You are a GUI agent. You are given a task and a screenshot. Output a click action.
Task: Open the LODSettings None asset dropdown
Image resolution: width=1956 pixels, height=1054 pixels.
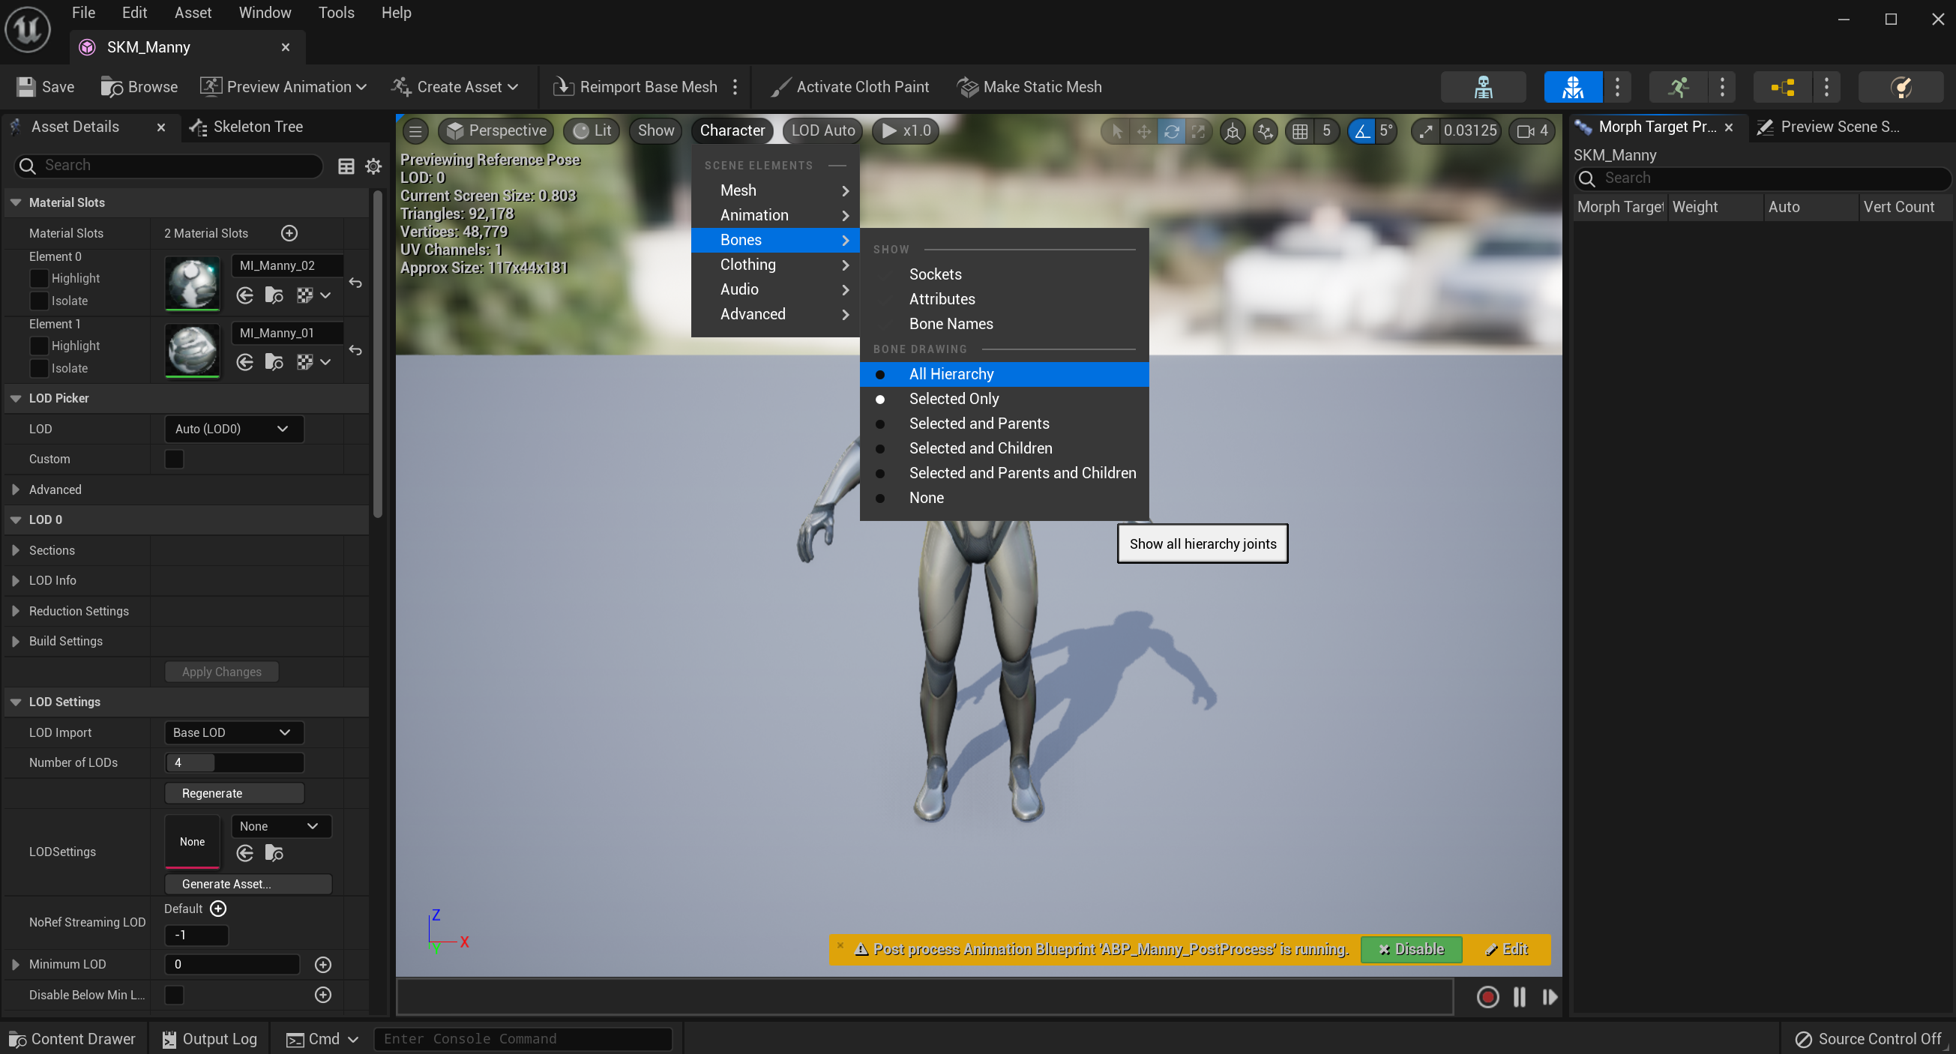point(281,826)
